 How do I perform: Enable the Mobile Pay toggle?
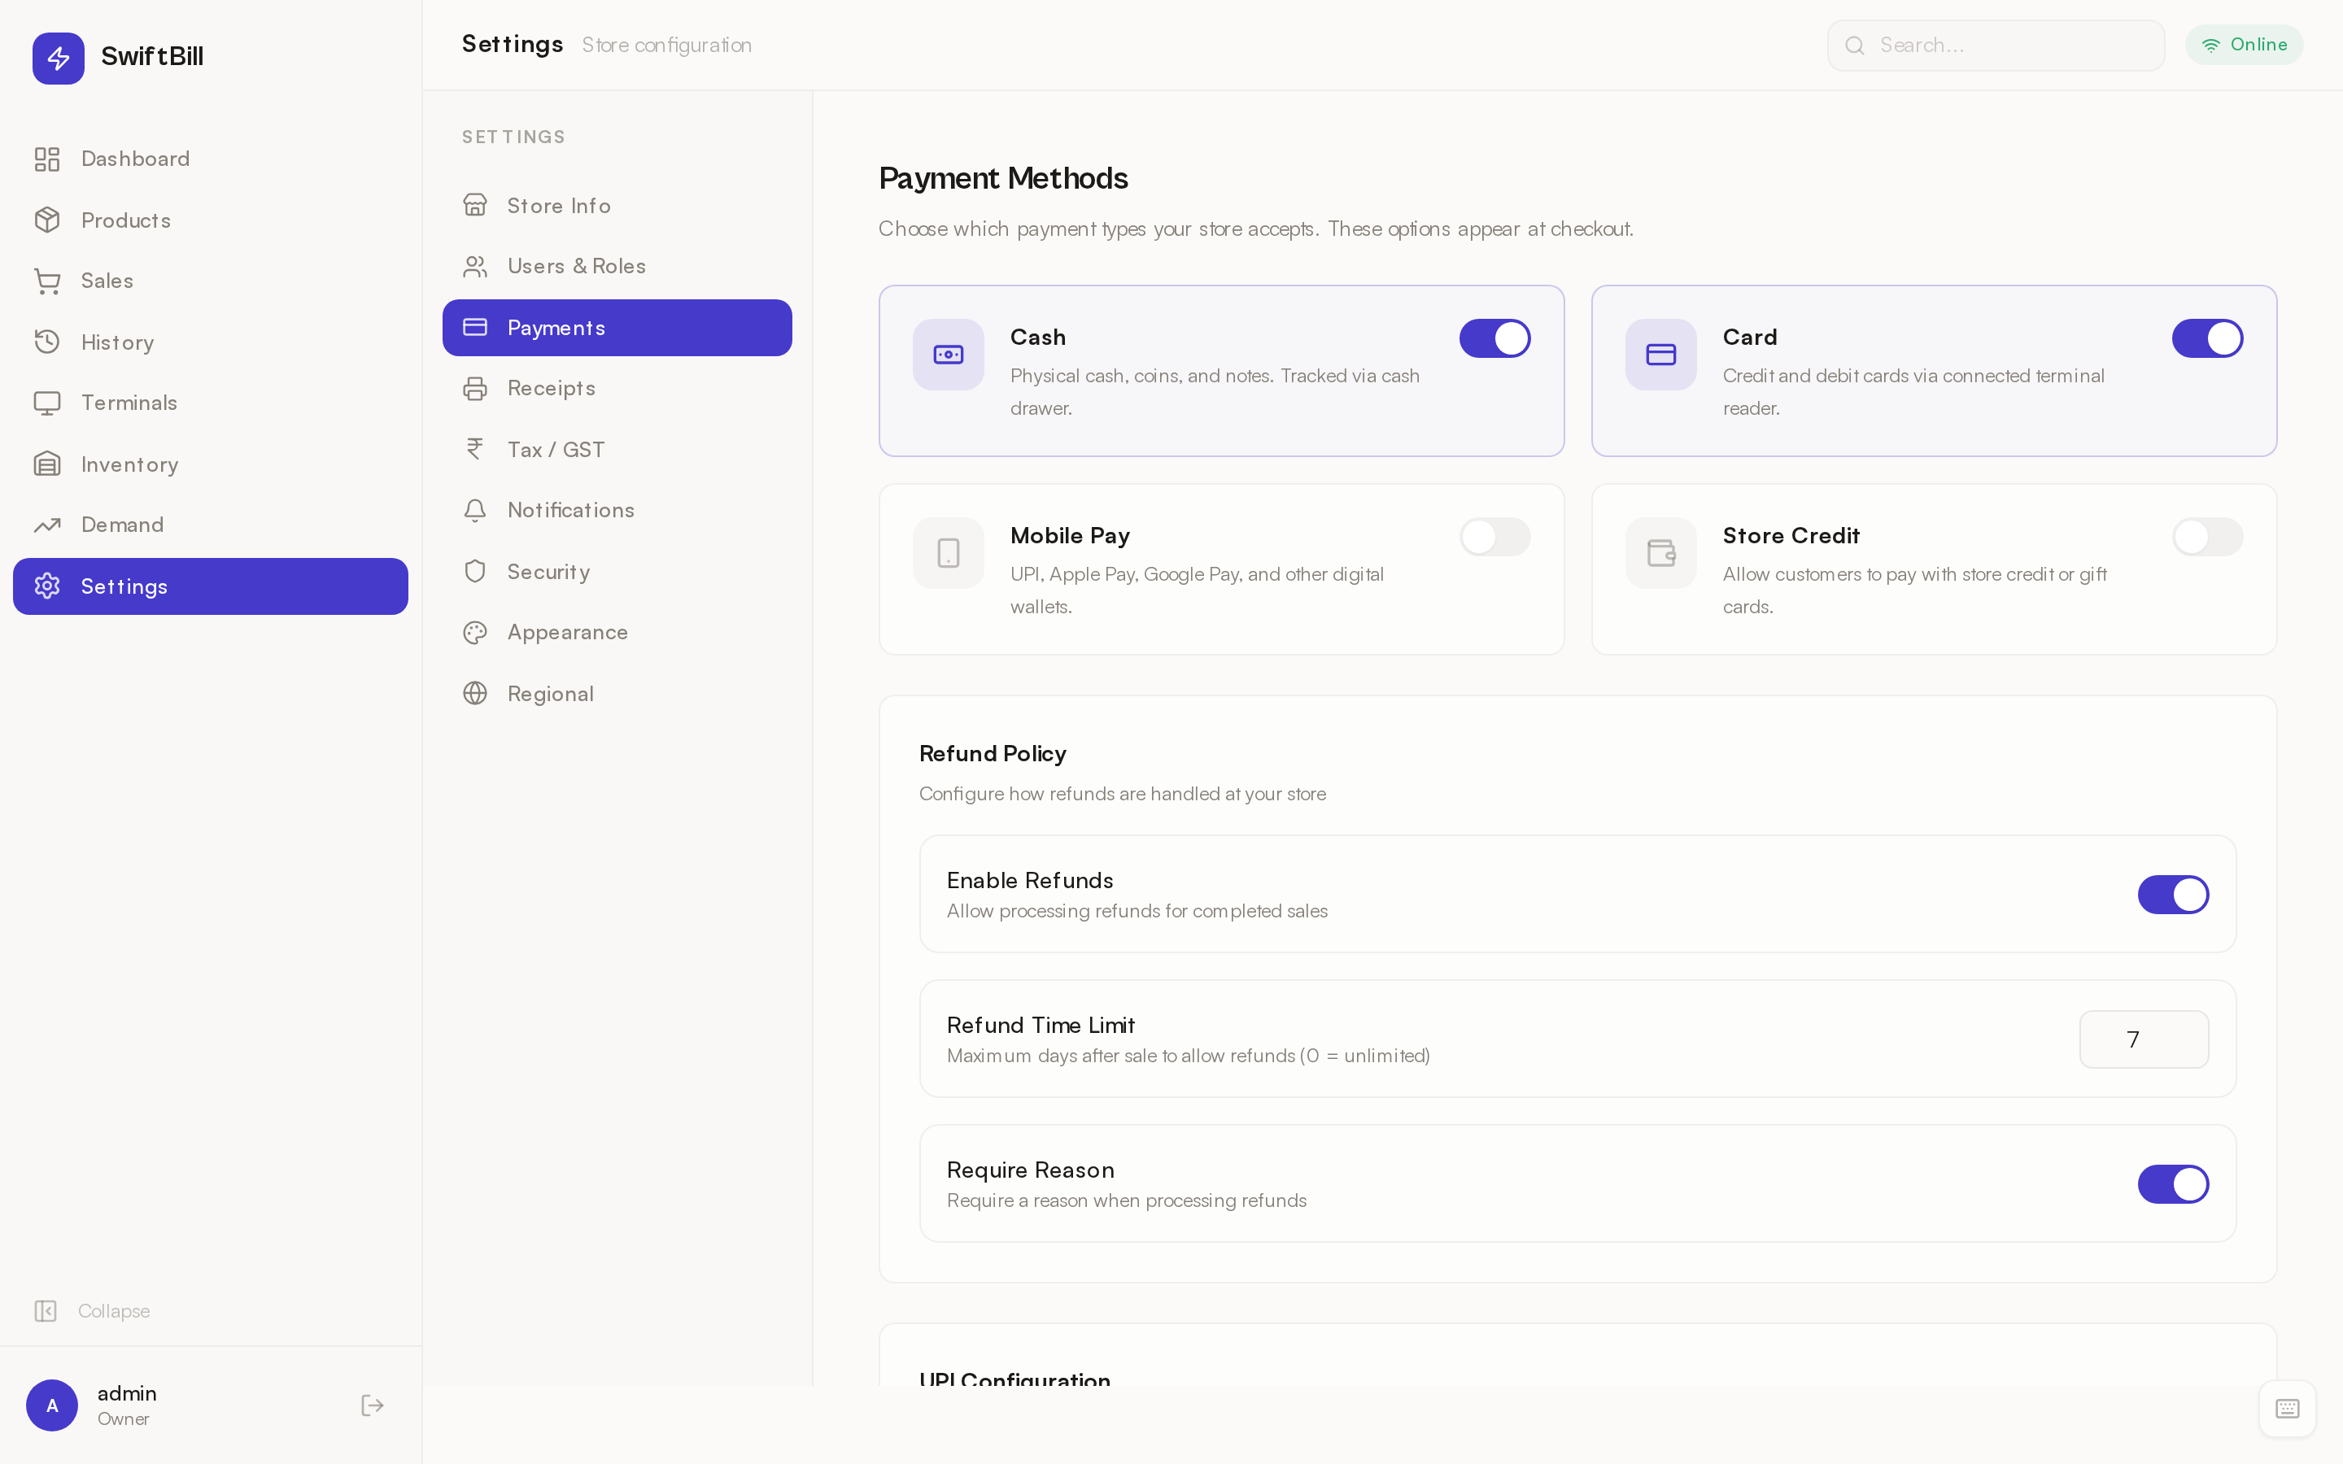click(x=1494, y=537)
